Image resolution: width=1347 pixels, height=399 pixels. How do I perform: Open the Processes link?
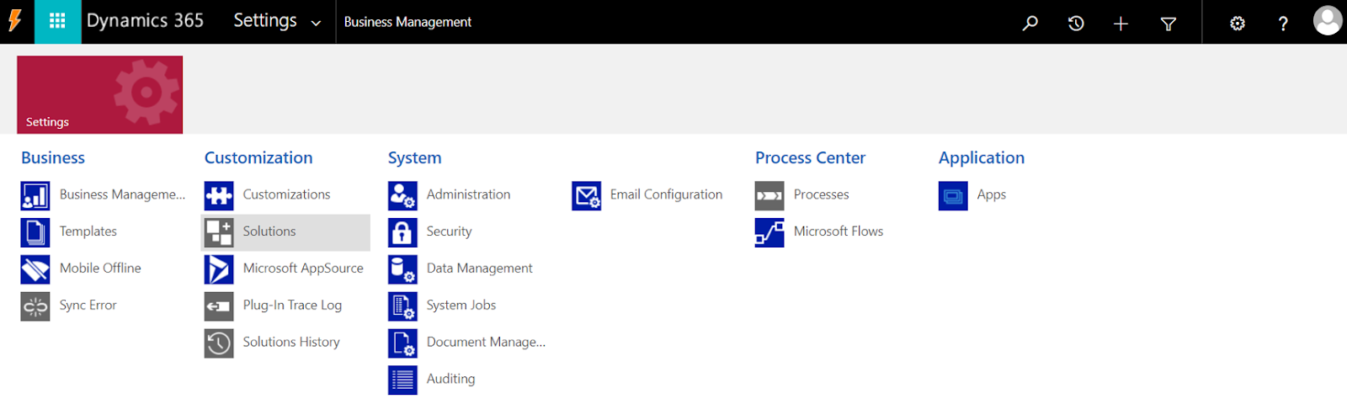821,194
